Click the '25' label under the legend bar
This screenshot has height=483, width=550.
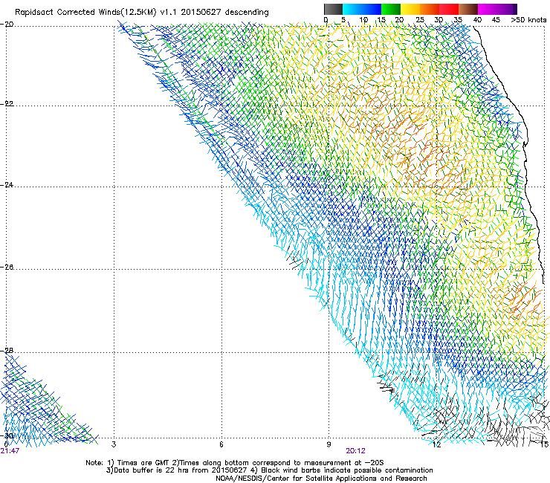420,20
